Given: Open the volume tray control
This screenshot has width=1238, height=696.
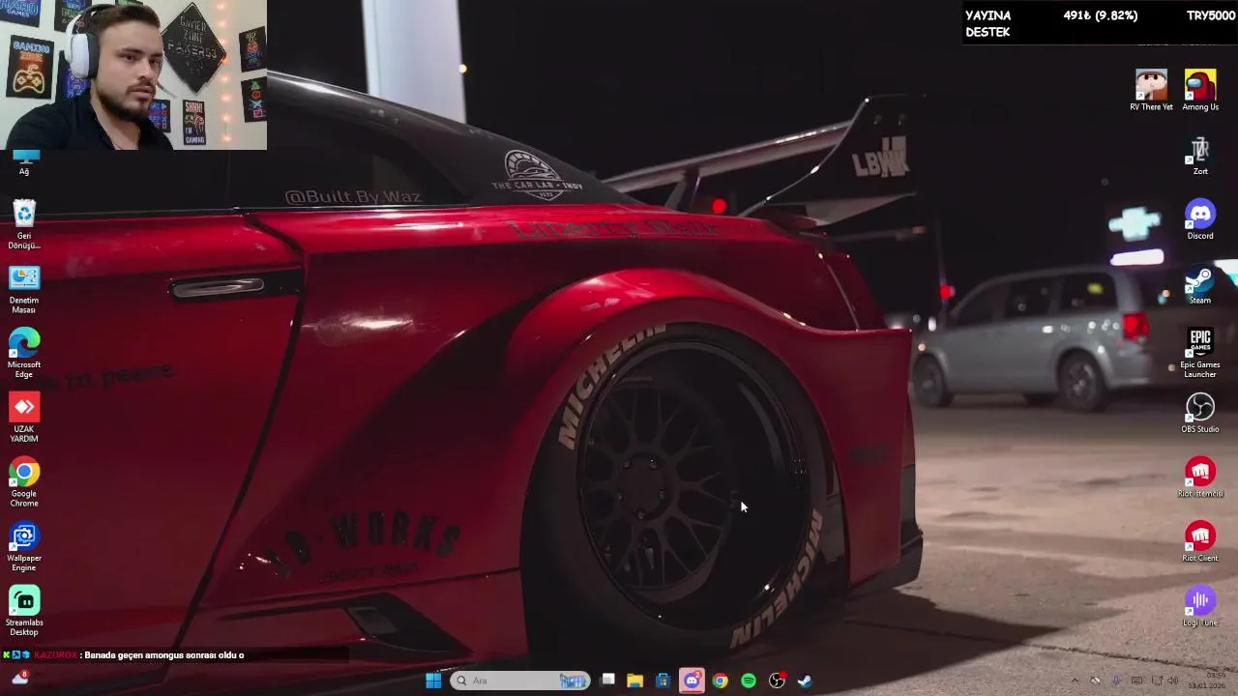Looking at the screenshot, I should pos(1171,681).
